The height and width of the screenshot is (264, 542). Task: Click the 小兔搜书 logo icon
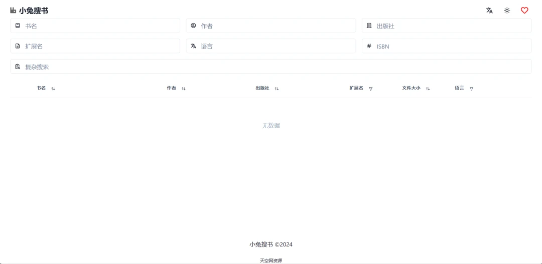[x=13, y=11]
